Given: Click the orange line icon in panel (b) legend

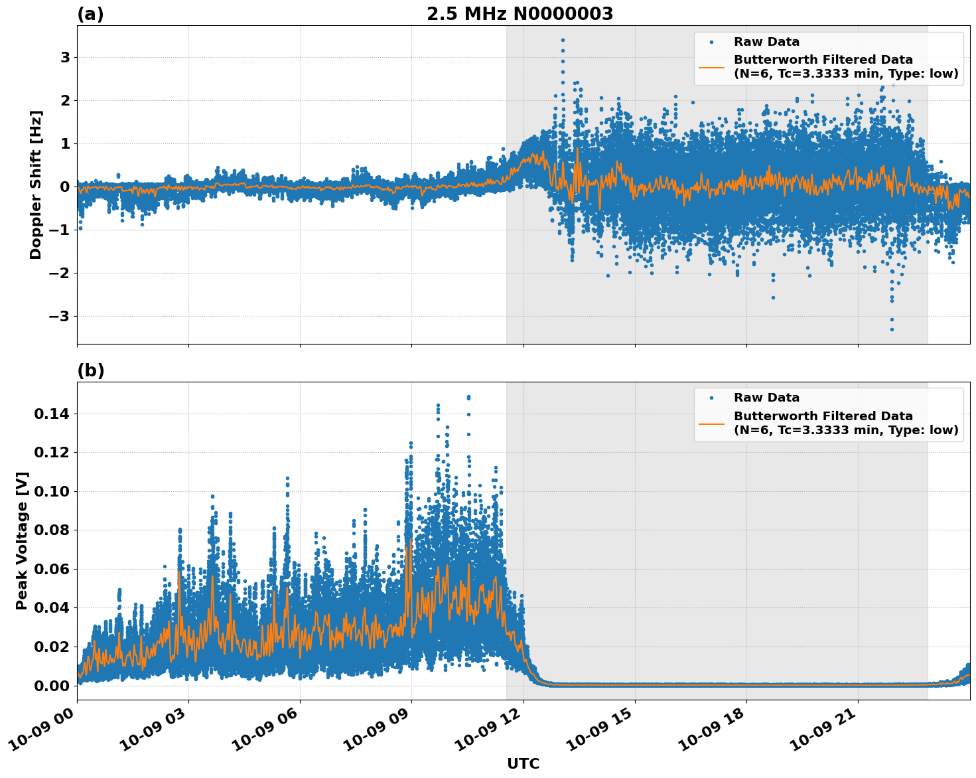Looking at the screenshot, I should (712, 424).
